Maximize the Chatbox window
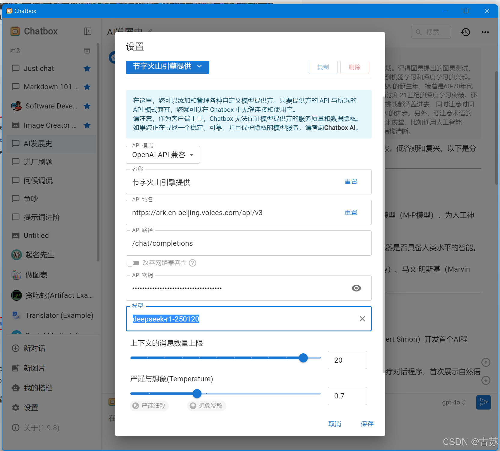This screenshot has width=500, height=451. click(466, 11)
